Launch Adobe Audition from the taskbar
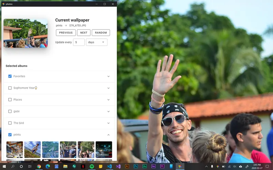 click(x=145, y=166)
